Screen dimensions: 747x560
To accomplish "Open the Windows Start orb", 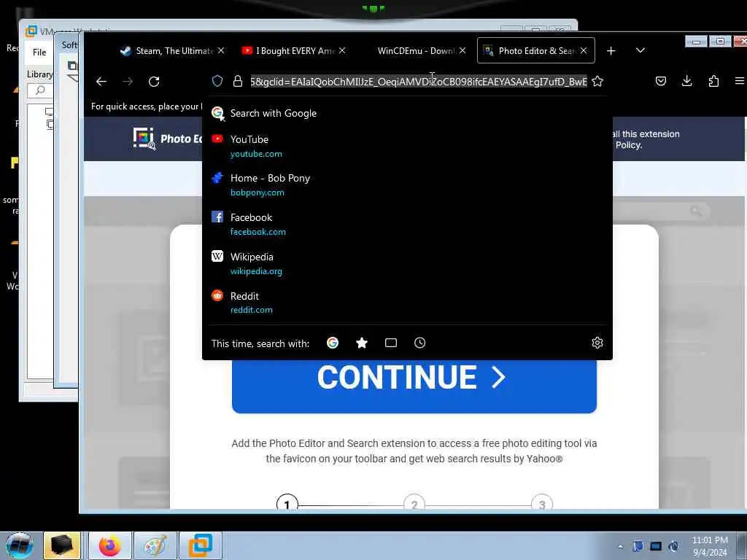I will [19, 545].
